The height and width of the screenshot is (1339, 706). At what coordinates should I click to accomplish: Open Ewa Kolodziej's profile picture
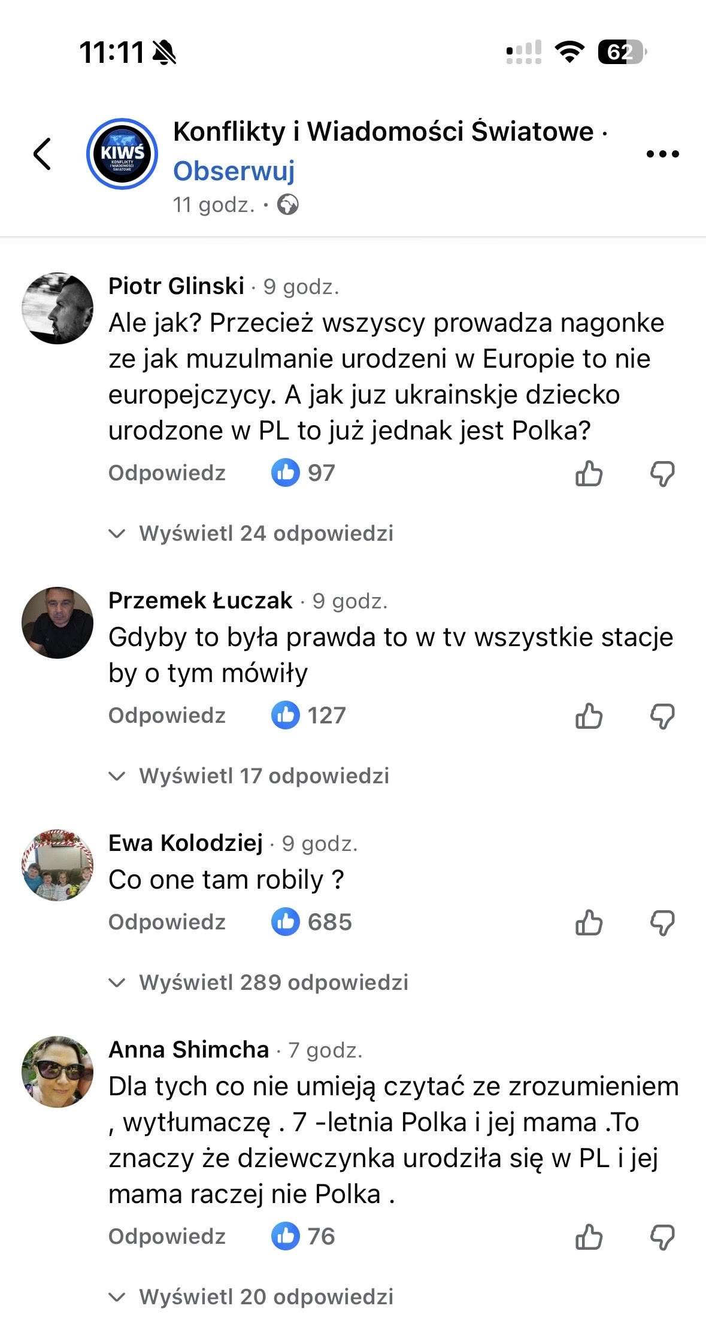pos(57,865)
